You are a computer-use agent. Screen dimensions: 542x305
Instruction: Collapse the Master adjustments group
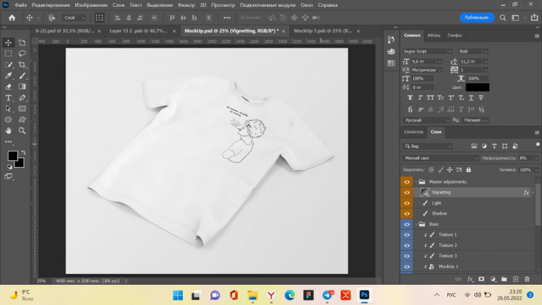point(416,181)
